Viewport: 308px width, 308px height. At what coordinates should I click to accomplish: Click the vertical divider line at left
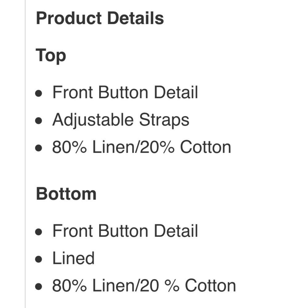pyautogui.click(x=25, y=154)
